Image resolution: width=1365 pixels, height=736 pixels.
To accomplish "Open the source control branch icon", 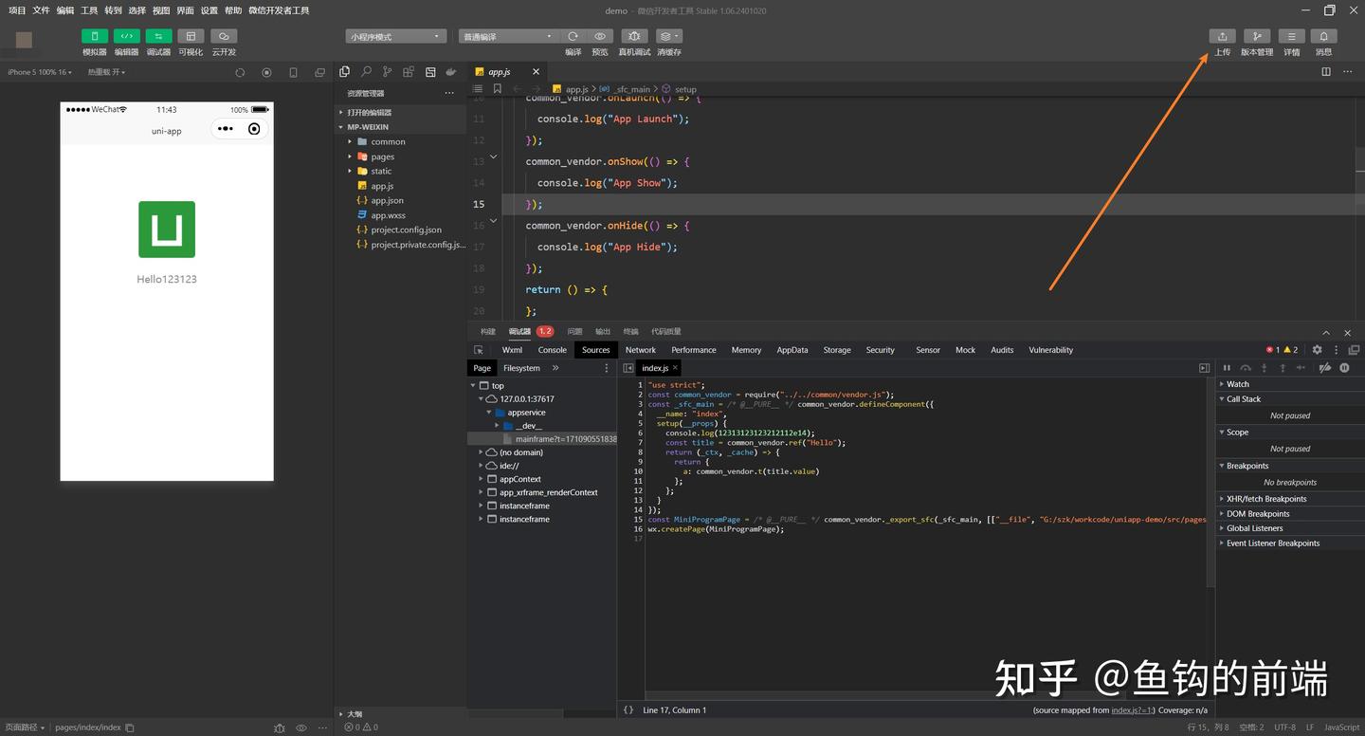I will pos(387,72).
